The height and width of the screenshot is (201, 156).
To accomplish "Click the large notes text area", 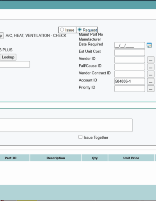I will 66,125.
